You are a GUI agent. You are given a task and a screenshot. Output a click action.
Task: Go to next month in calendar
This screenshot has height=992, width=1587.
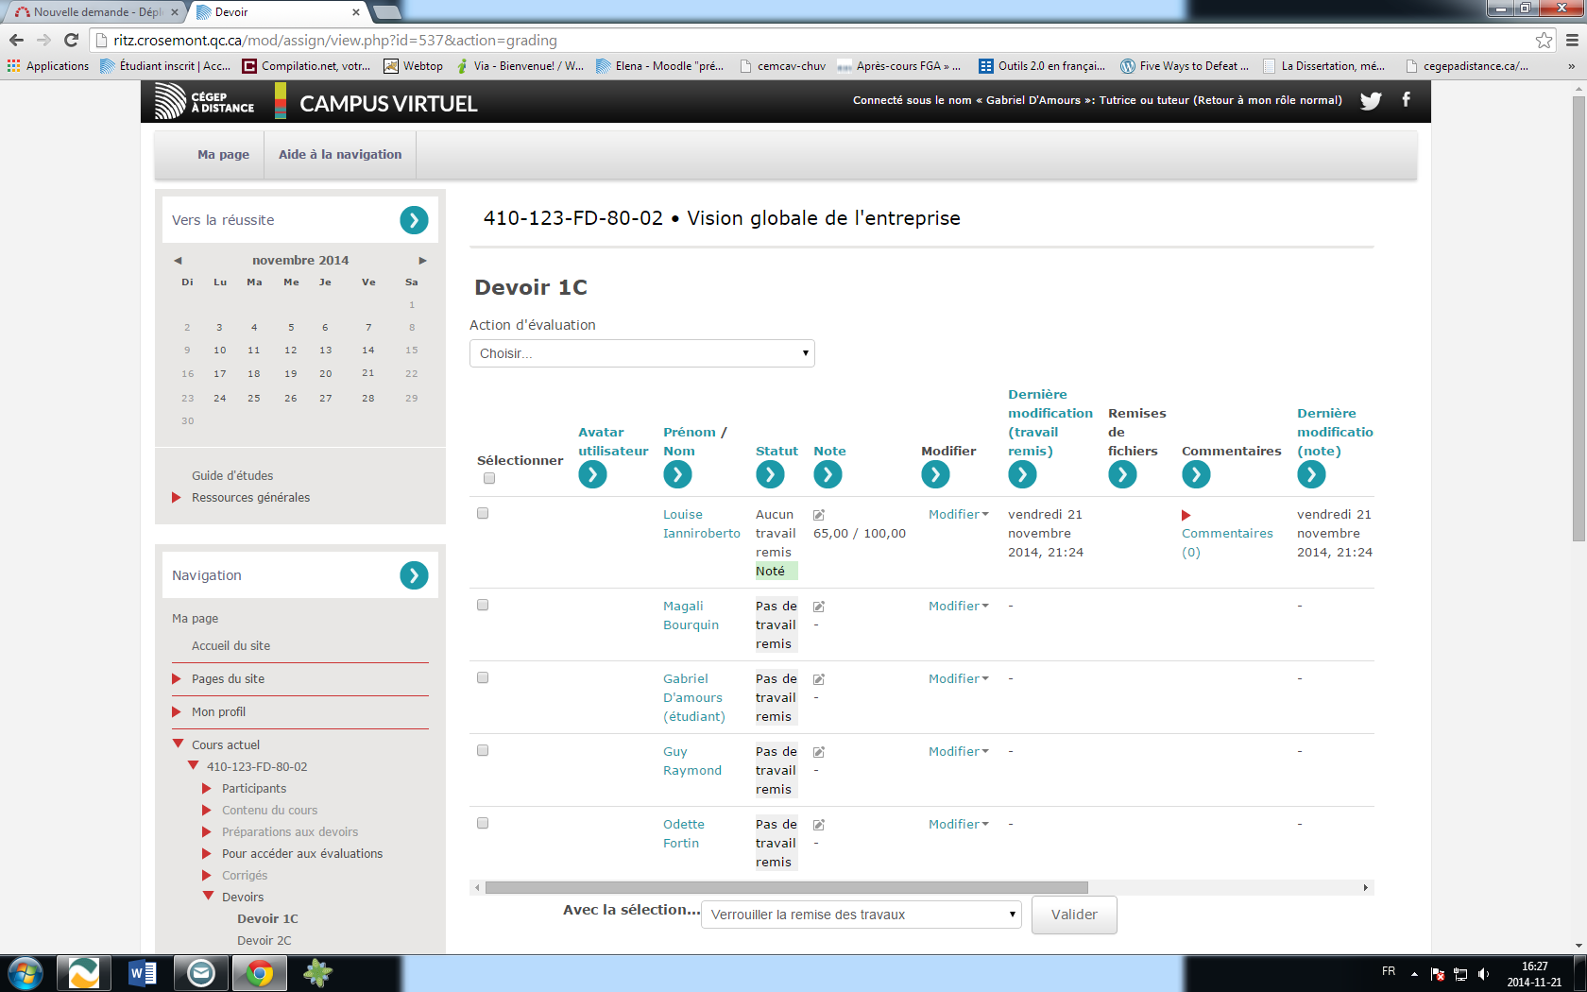[422, 261]
